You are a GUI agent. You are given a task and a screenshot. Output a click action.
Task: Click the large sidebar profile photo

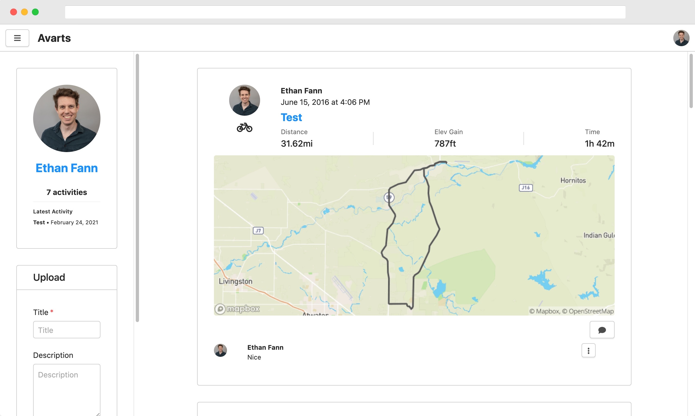[67, 118]
